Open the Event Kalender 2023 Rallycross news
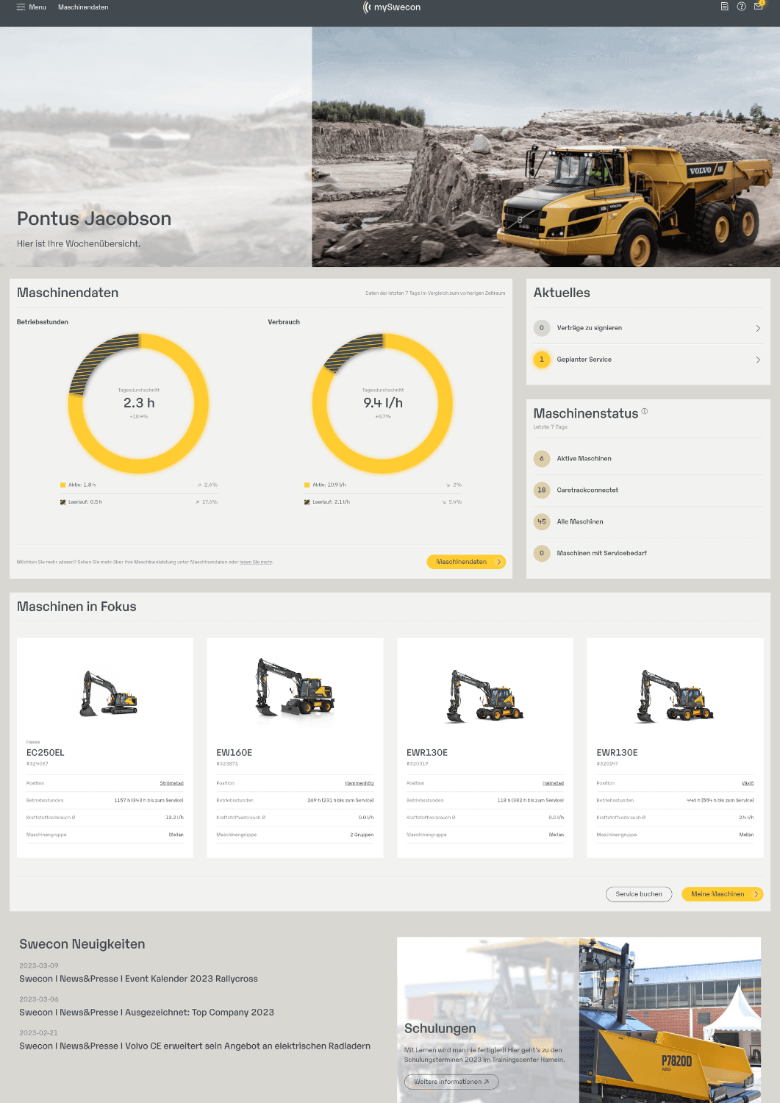The height and width of the screenshot is (1103, 780). (x=138, y=979)
